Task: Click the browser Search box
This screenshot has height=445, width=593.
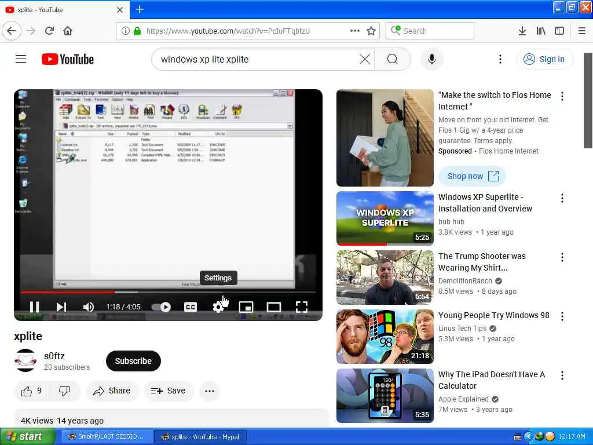Action: coord(430,31)
